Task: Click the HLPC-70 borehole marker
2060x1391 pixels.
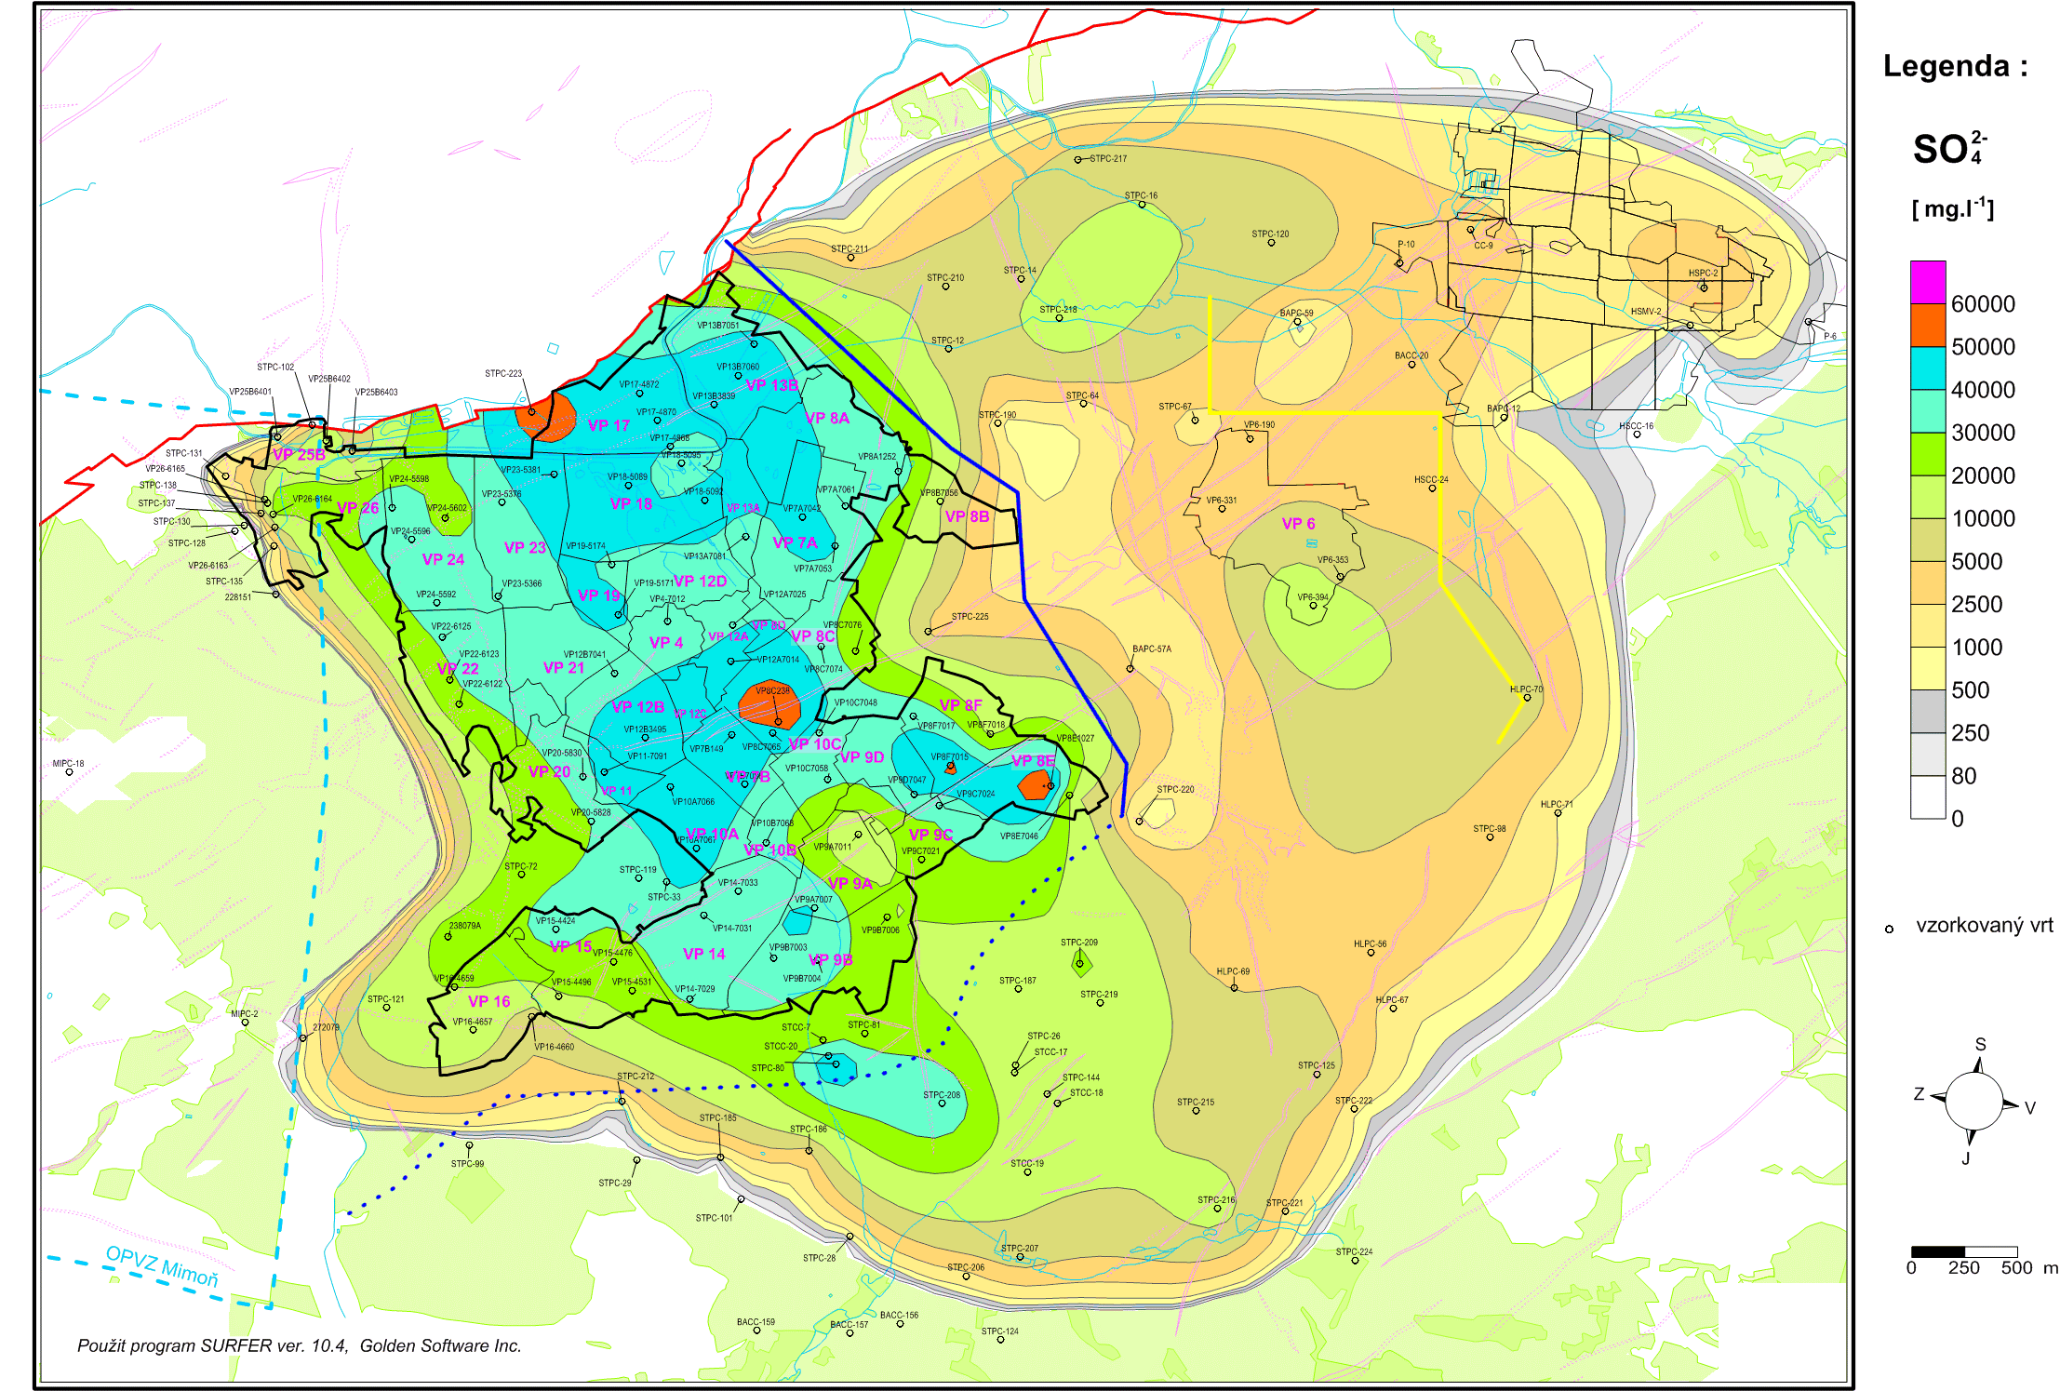Action: point(1527,698)
